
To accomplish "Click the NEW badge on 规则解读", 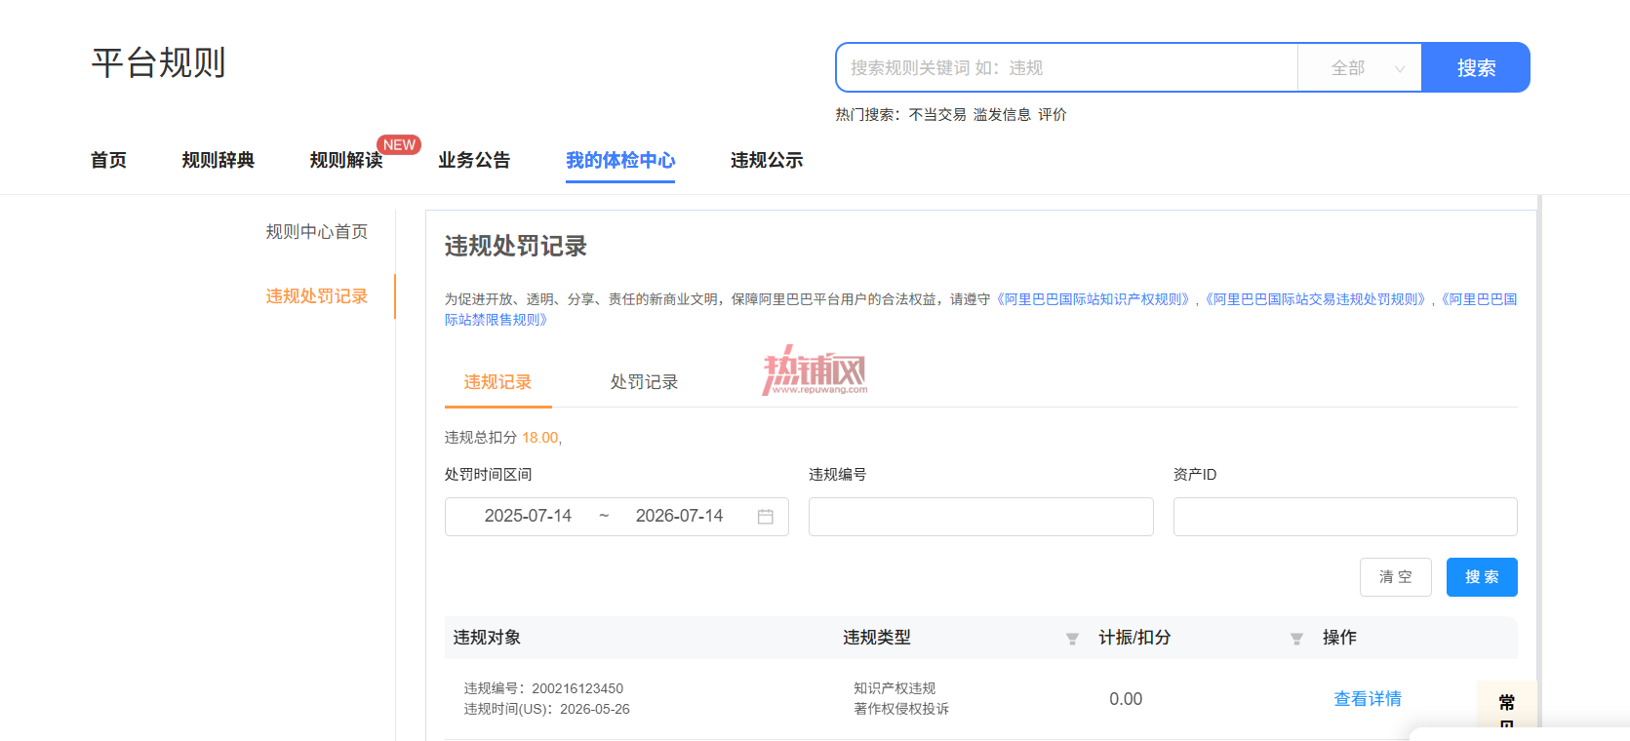I will pyautogui.click(x=399, y=144).
